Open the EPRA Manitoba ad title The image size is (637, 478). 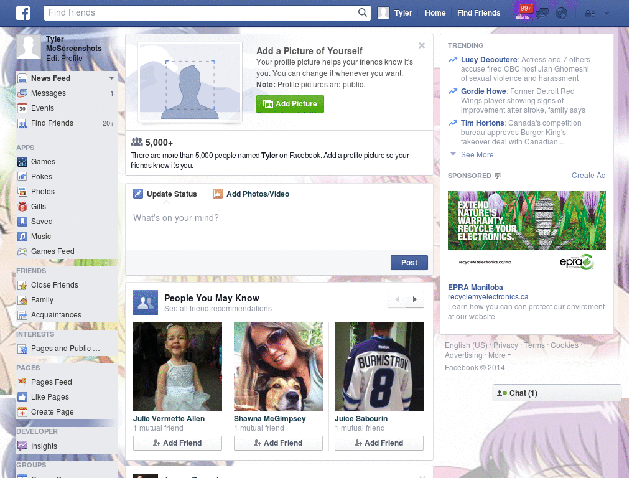tap(475, 288)
